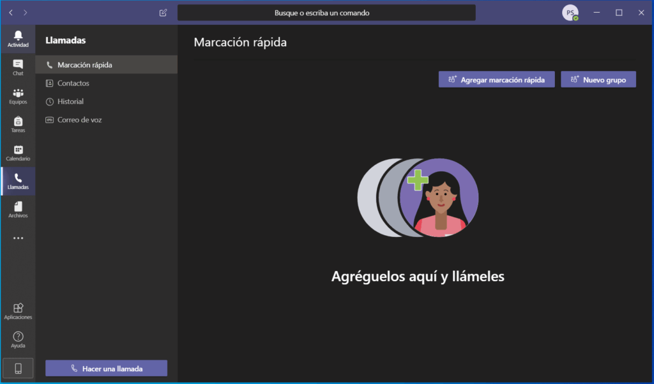Click the search command box
The height and width of the screenshot is (384, 654).
click(326, 13)
